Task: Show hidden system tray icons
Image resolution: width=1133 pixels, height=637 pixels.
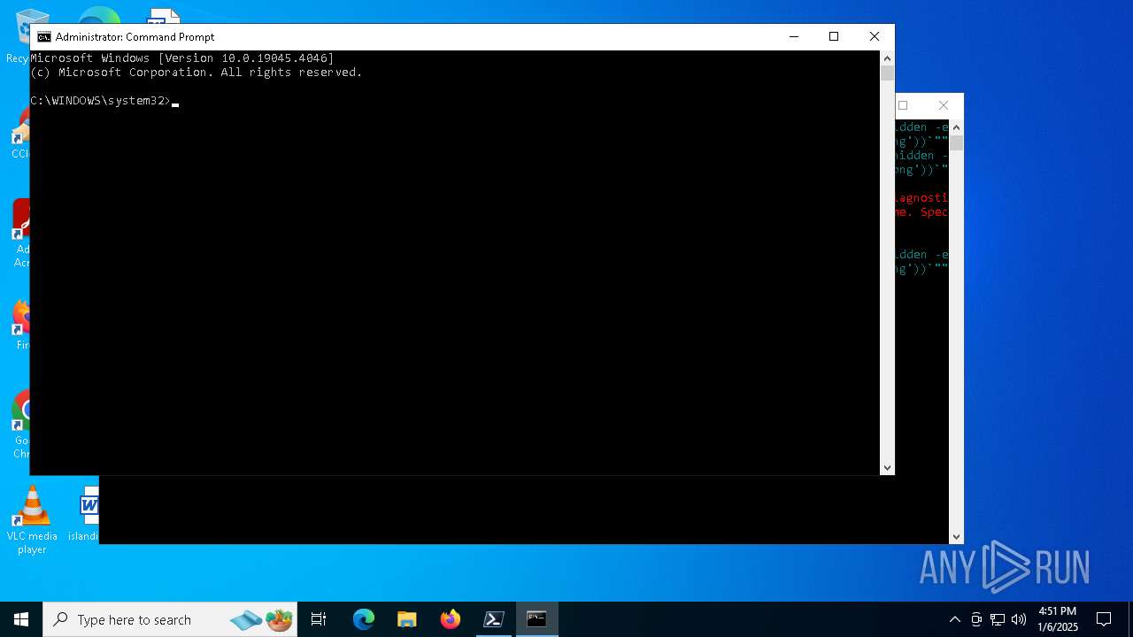Action: [954, 619]
